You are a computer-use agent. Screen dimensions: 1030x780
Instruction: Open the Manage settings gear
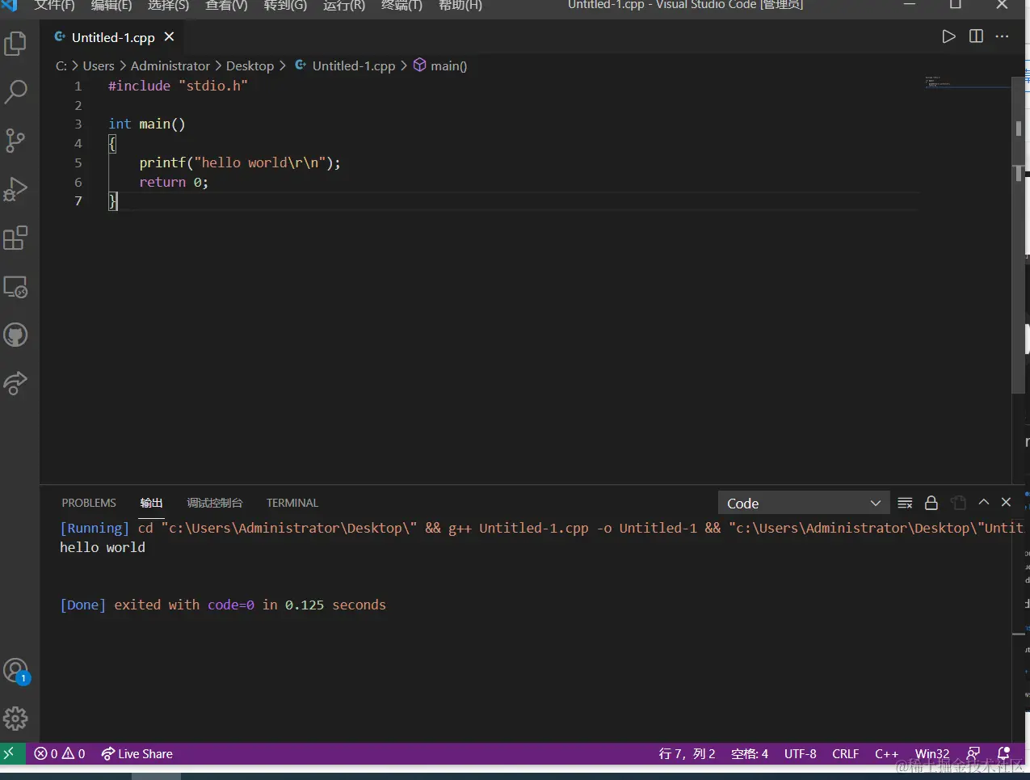click(x=15, y=719)
